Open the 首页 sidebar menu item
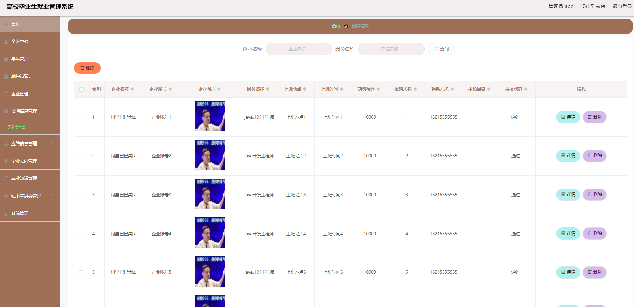634x307 pixels. (x=30, y=24)
